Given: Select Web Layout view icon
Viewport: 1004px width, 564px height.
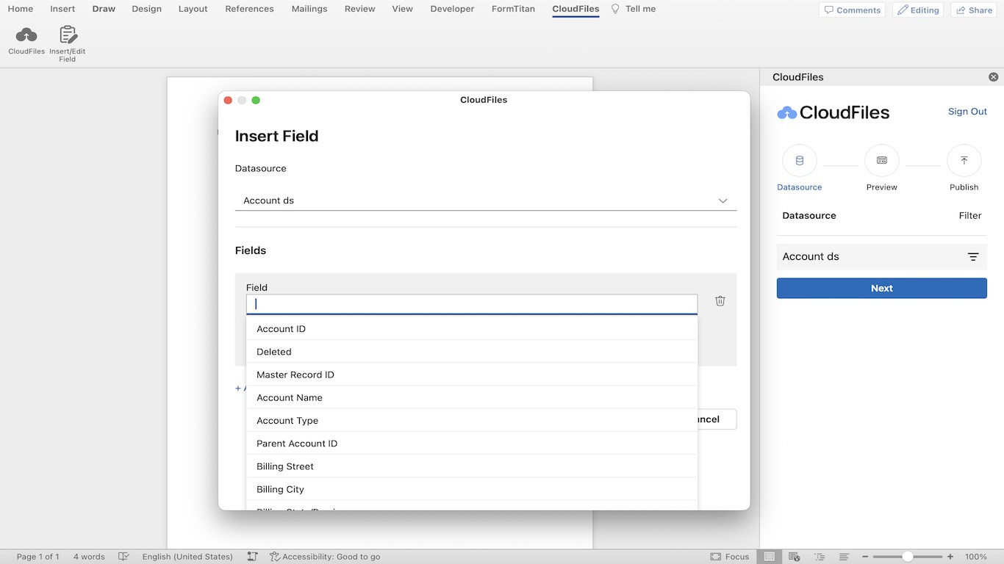Looking at the screenshot, I should (795, 557).
